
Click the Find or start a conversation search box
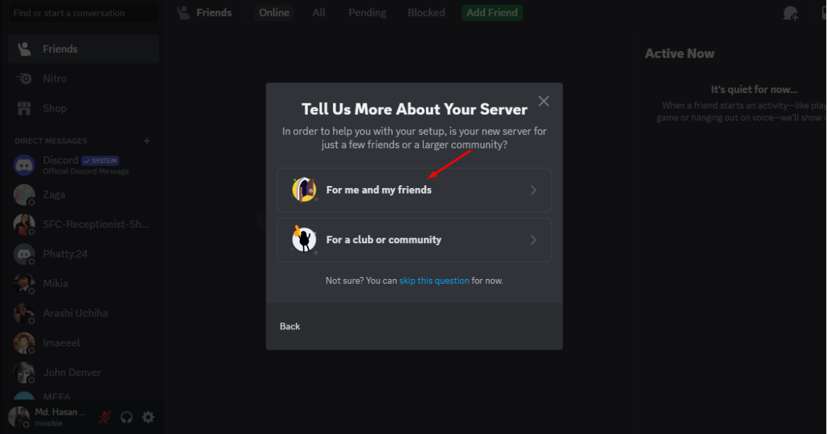83,13
